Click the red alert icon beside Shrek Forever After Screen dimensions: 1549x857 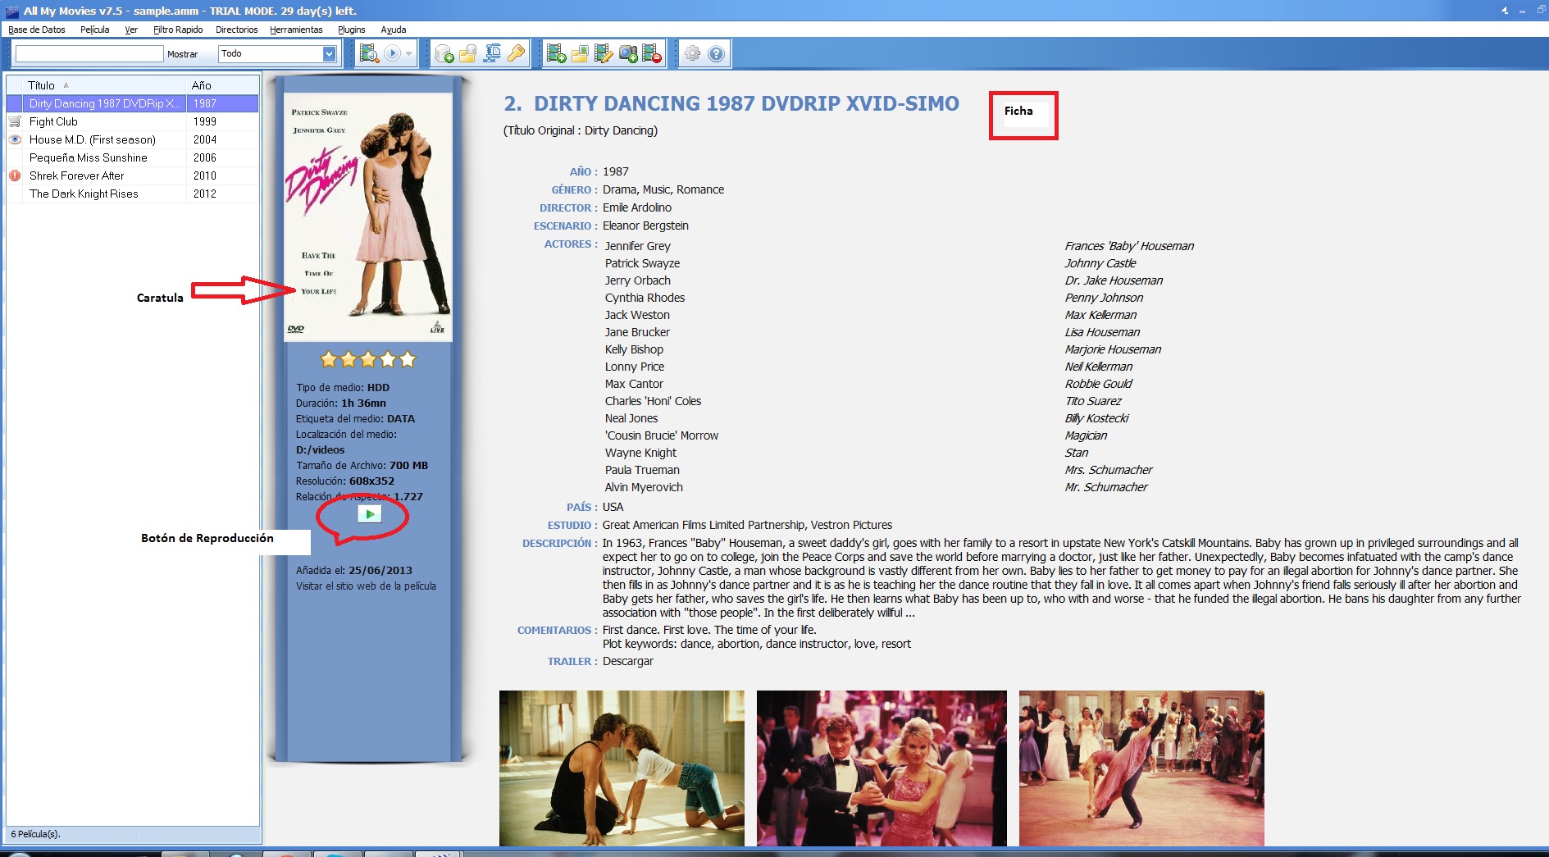click(x=15, y=176)
